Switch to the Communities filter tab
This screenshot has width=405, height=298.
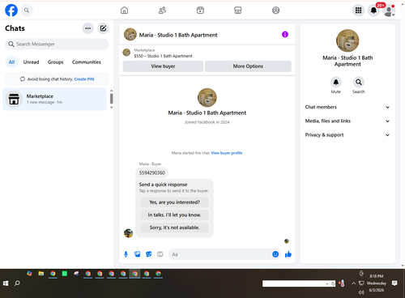pos(87,62)
